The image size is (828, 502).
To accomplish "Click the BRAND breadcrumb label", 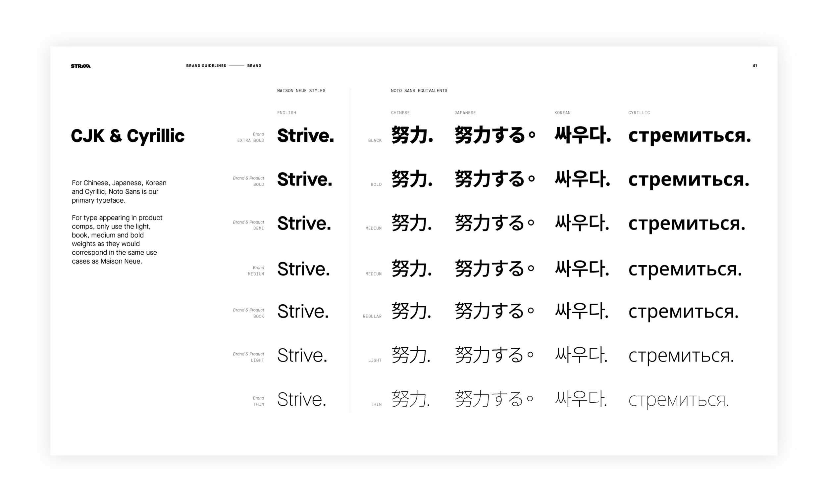I will pyautogui.click(x=254, y=66).
